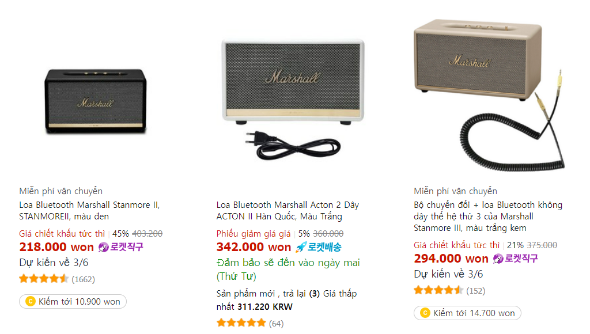Open the black Marshall Stanmore II image
The image size is (590, 334).
[95, 102]
